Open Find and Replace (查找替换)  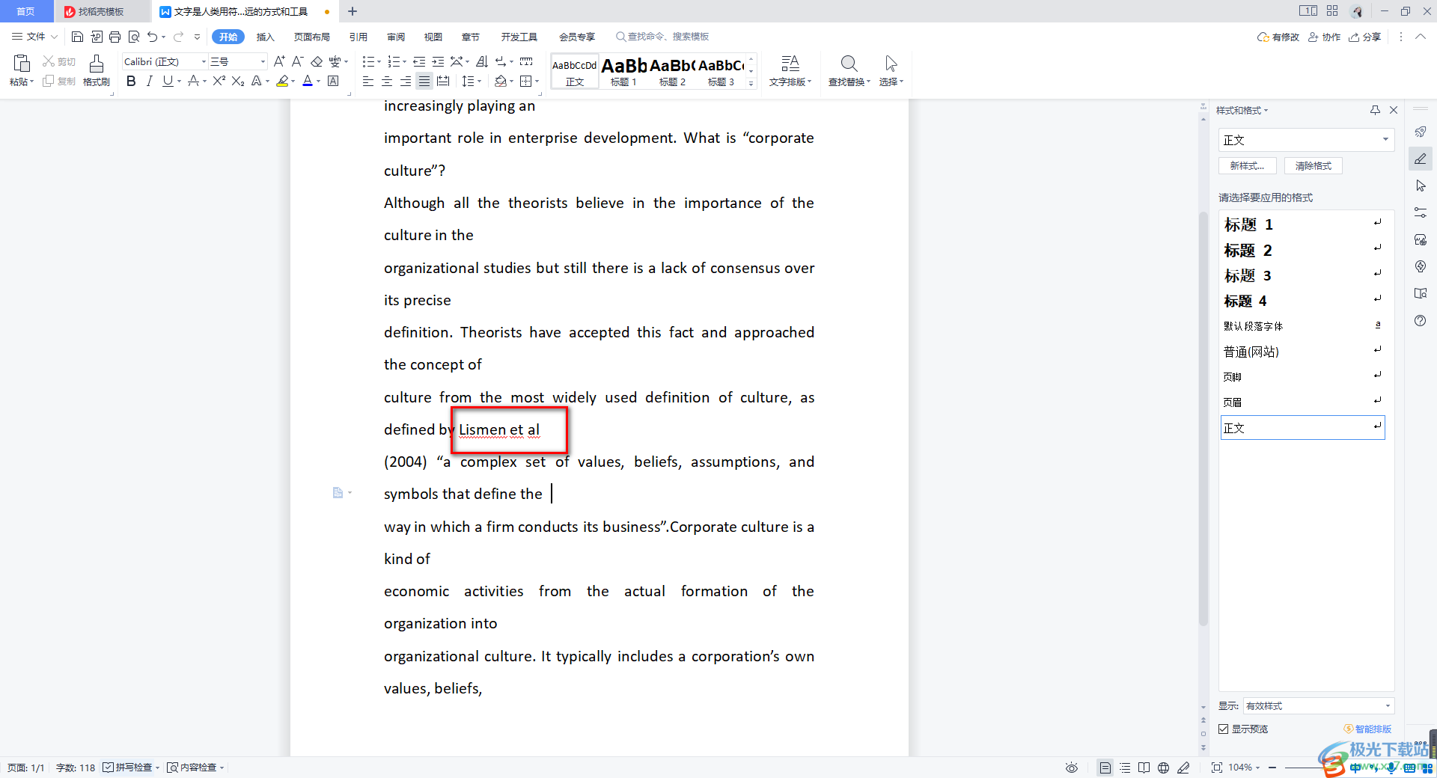[849, 70]
